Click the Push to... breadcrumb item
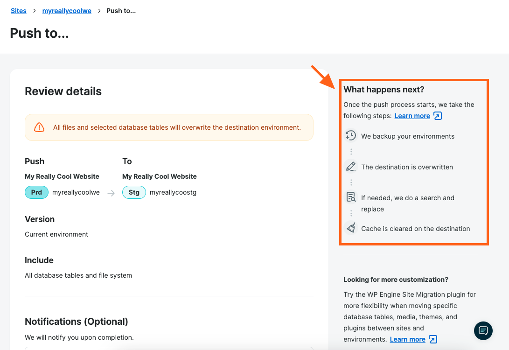This screenshot has width=509, height=350. [x=121, y=11]
